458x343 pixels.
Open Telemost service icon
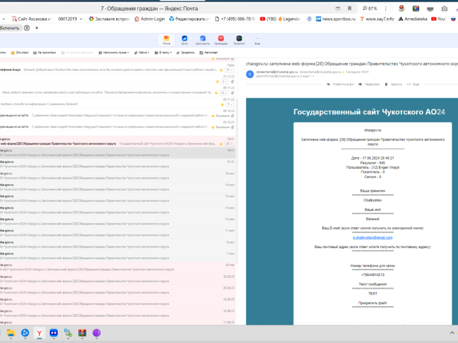[239, 39]
